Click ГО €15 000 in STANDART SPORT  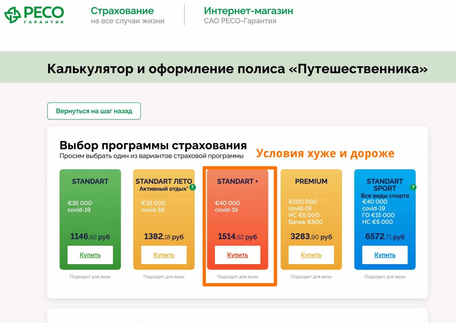[378, 215]
